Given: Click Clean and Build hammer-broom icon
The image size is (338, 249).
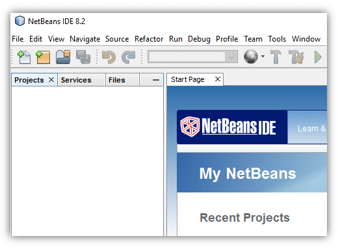Looking at the screenshot, I should pos(296,57).
